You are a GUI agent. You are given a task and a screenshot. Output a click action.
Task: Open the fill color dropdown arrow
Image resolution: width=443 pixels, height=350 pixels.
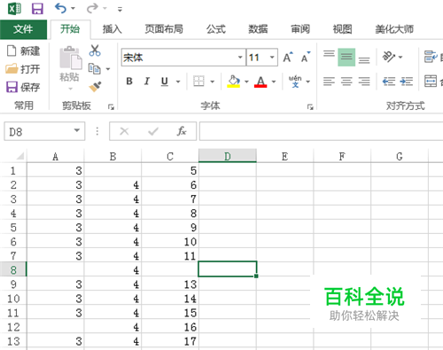click(x=246, y=82)
